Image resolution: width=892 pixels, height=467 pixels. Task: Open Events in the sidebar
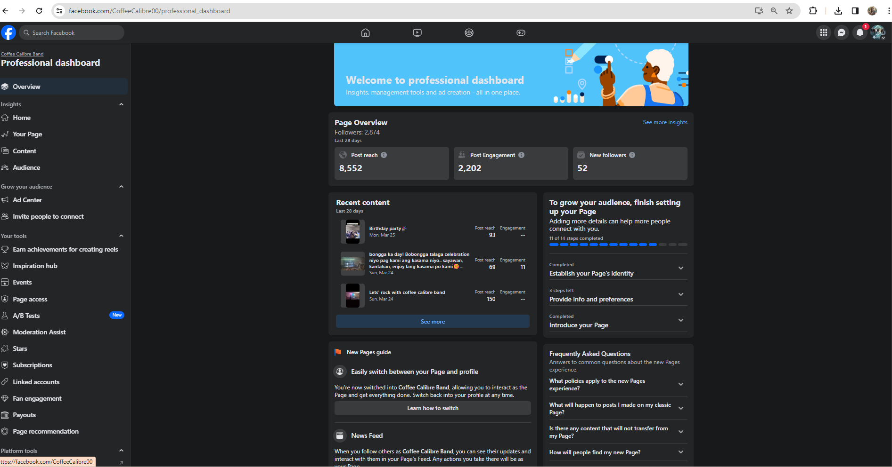[64, 282]
